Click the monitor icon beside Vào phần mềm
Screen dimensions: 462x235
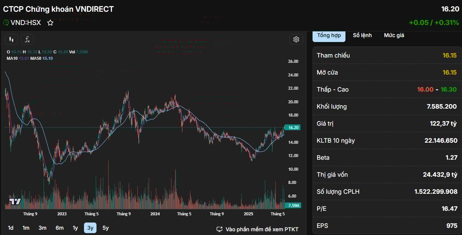click(219, 229)
